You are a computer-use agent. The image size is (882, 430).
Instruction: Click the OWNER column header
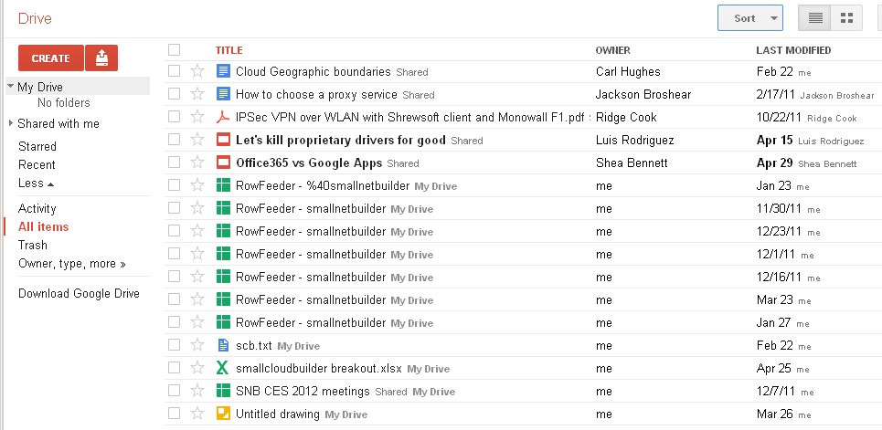tap(612, 50)
